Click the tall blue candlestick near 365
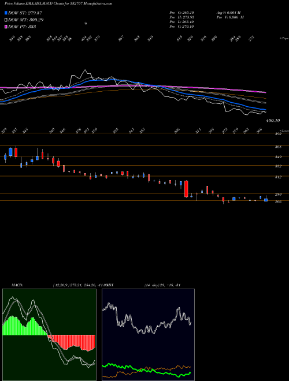 tap(10, 152)
